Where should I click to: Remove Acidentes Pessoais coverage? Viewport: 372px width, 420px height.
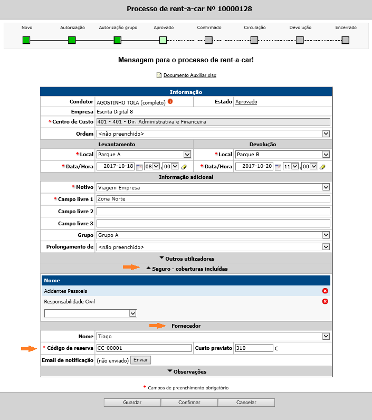[x=325, y=291]
